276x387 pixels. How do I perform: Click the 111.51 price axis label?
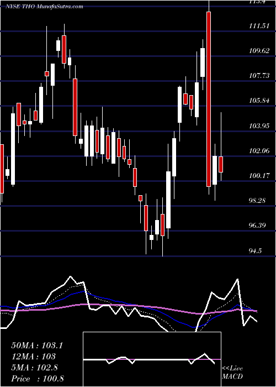(x=259, y=25)
